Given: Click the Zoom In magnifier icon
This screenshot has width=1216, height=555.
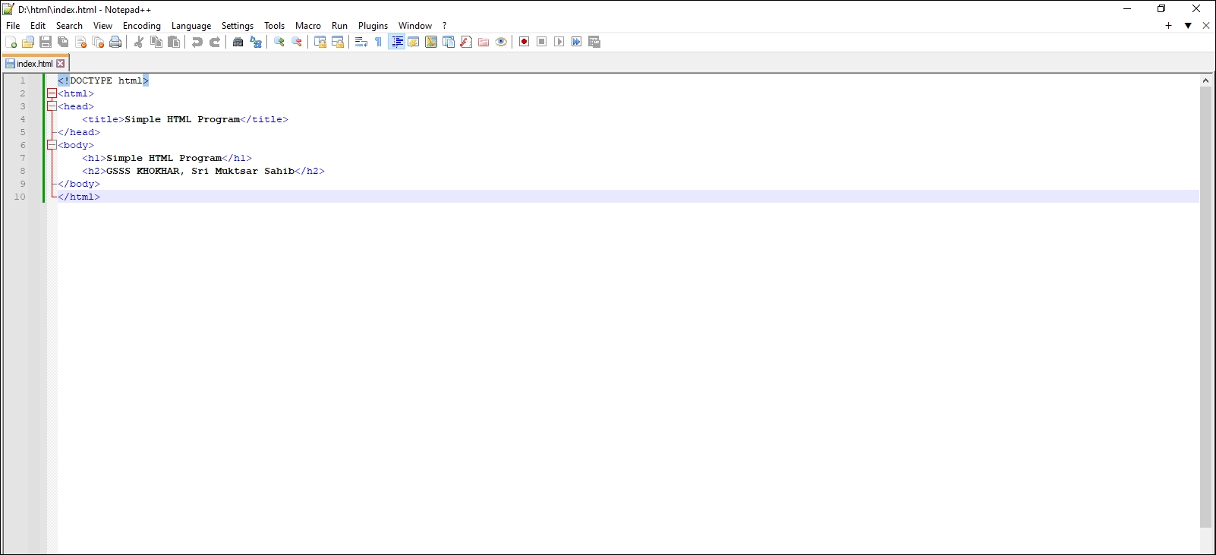Looking at the screenshot, I should coord(279,42).
